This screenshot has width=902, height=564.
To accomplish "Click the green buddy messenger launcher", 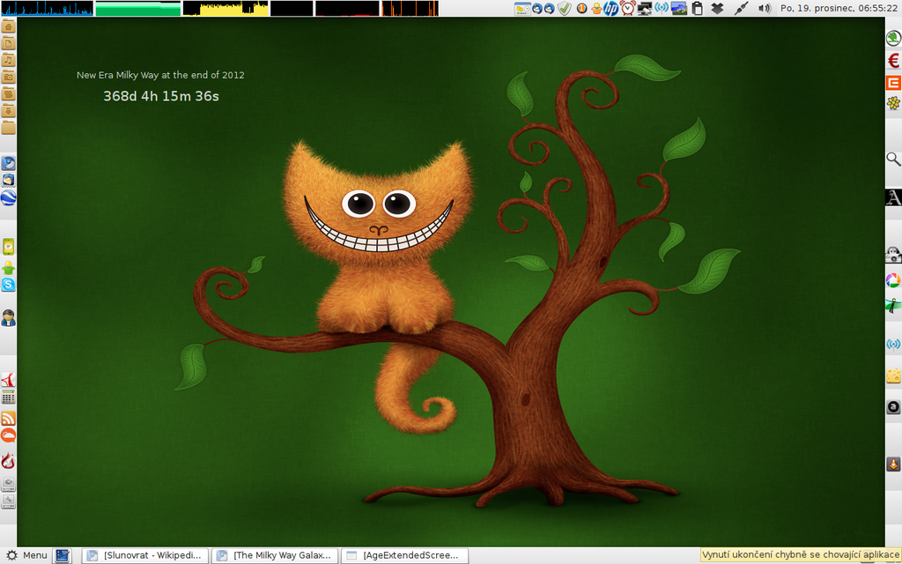I will 8,267.
